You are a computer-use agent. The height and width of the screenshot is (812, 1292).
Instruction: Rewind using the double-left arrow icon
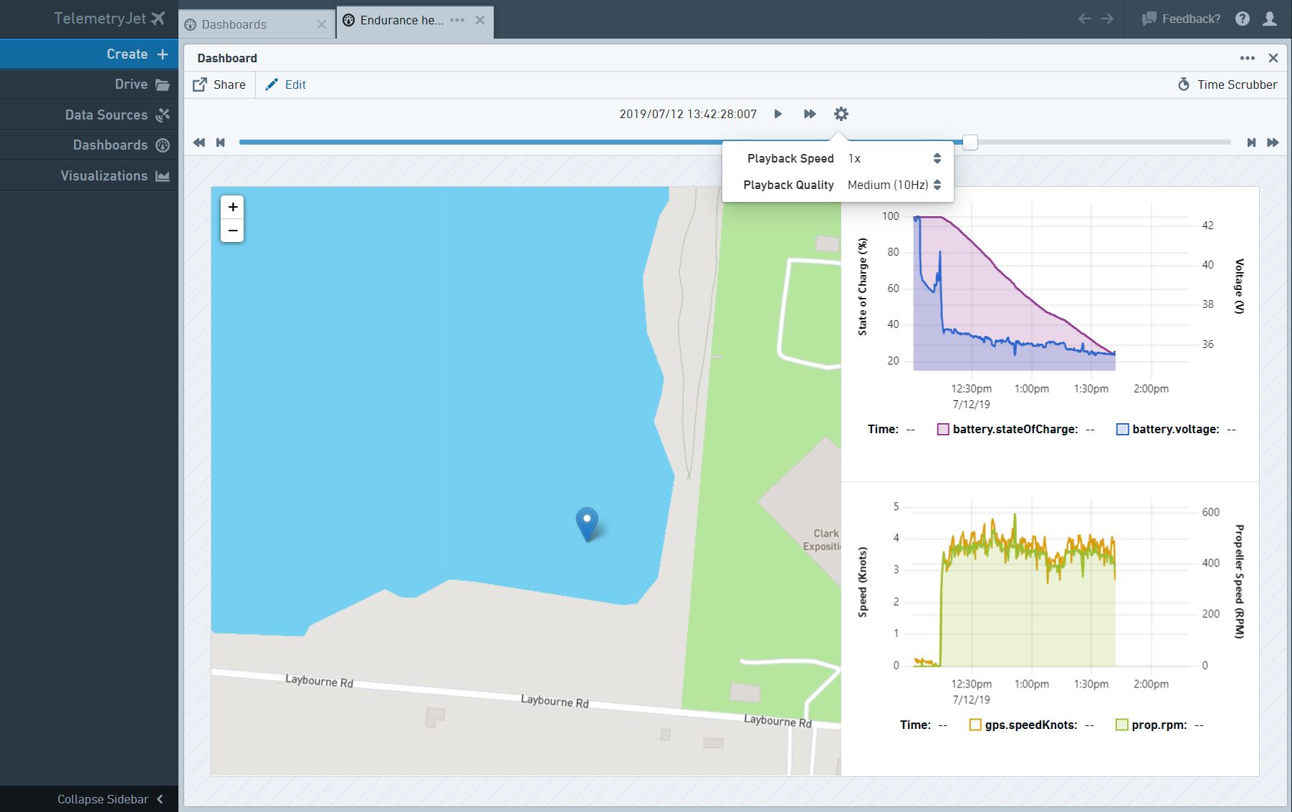[199, 142]
